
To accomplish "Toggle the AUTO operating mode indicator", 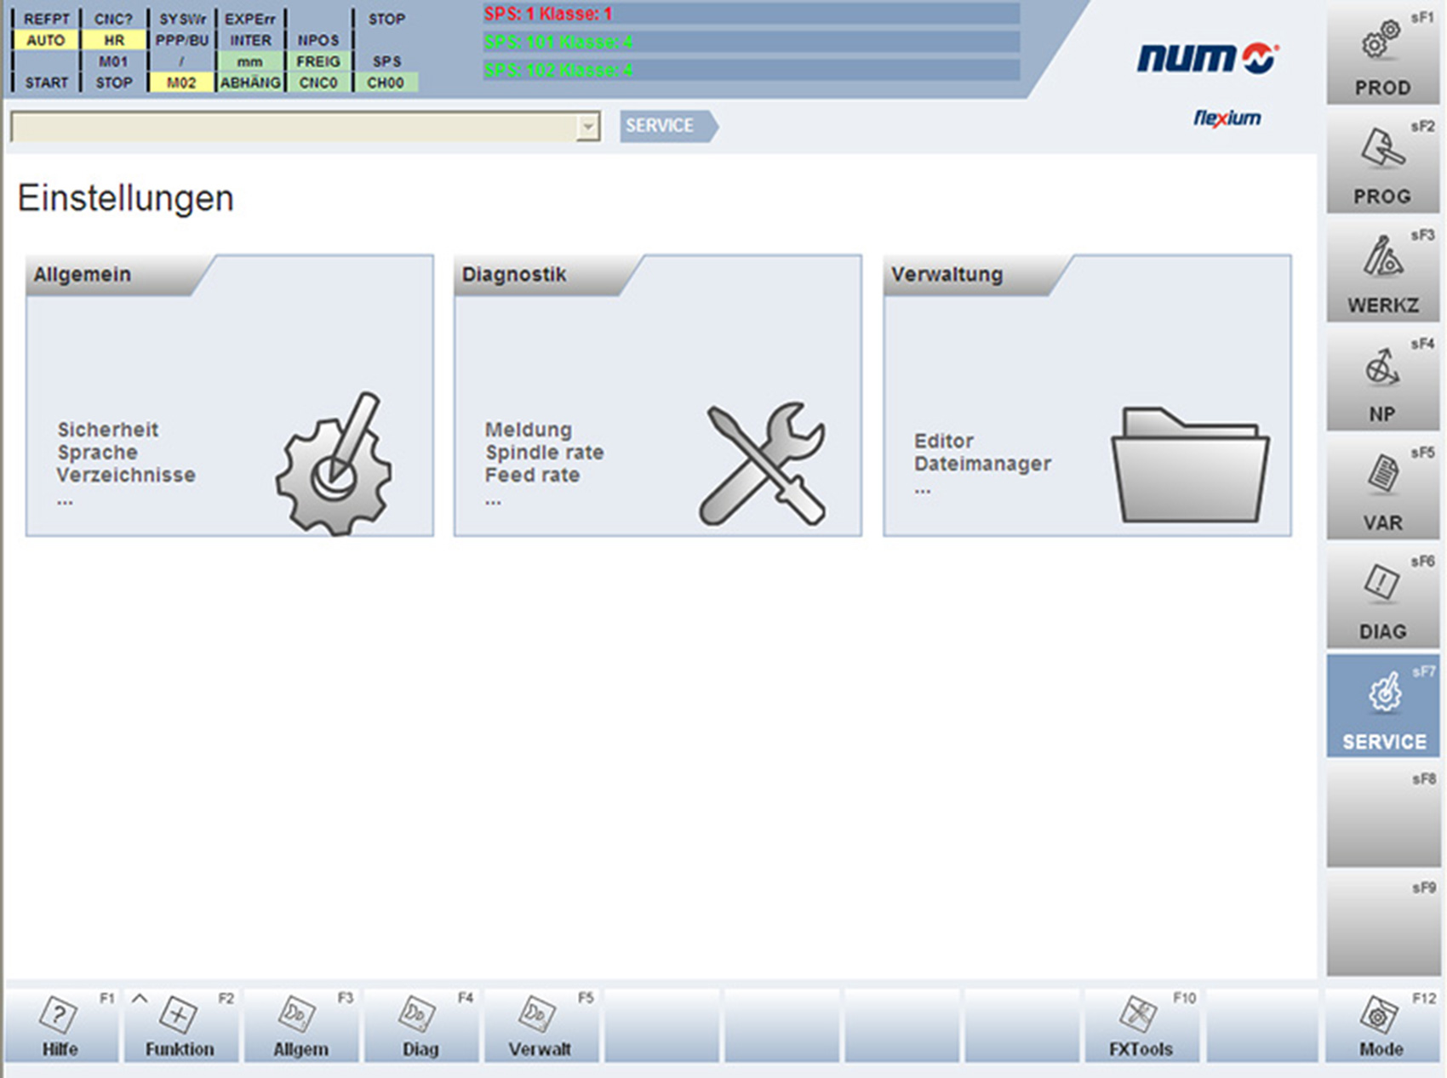I will (47, 40).
